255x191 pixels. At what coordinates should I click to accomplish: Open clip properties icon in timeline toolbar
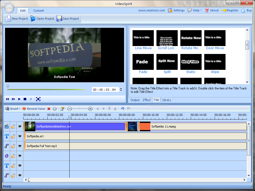coord(62,109)
